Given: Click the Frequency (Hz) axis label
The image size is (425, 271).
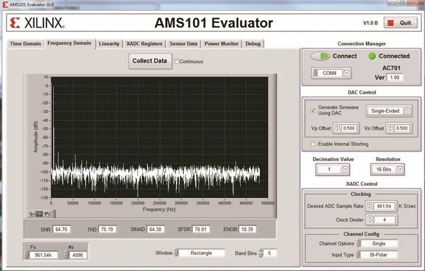Looking at the screenshot, I should (159, 209).
